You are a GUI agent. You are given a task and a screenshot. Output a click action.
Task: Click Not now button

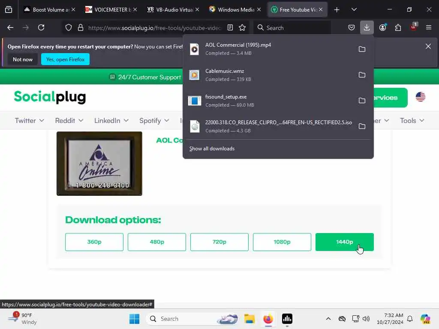23,59
